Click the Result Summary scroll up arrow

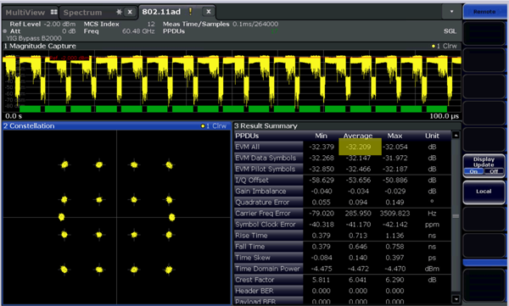click(x=456, y=135)
